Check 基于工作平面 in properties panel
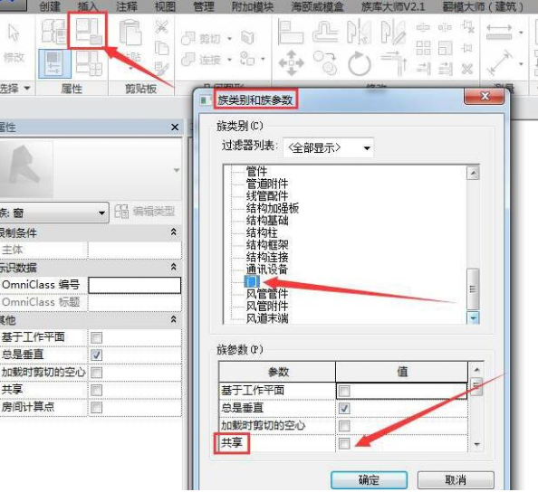This screenshot has height=492, width=538. (96, 337)
